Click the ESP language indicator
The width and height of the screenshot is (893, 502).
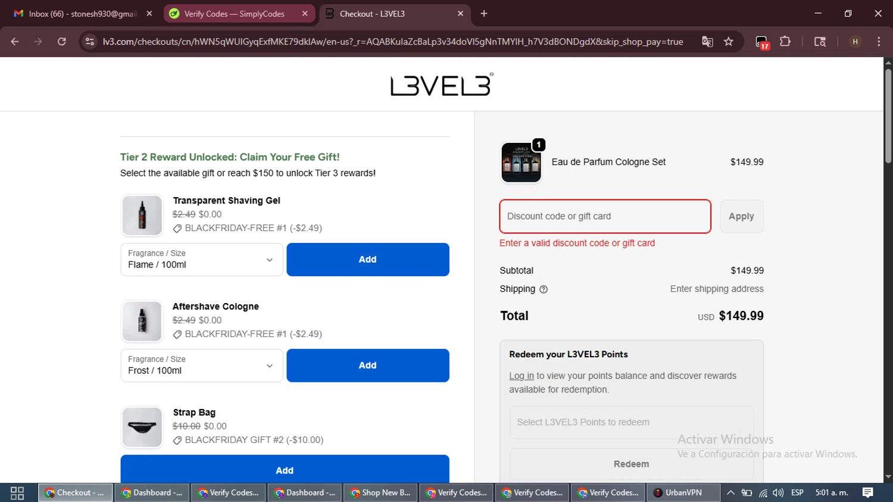(797, 492)
